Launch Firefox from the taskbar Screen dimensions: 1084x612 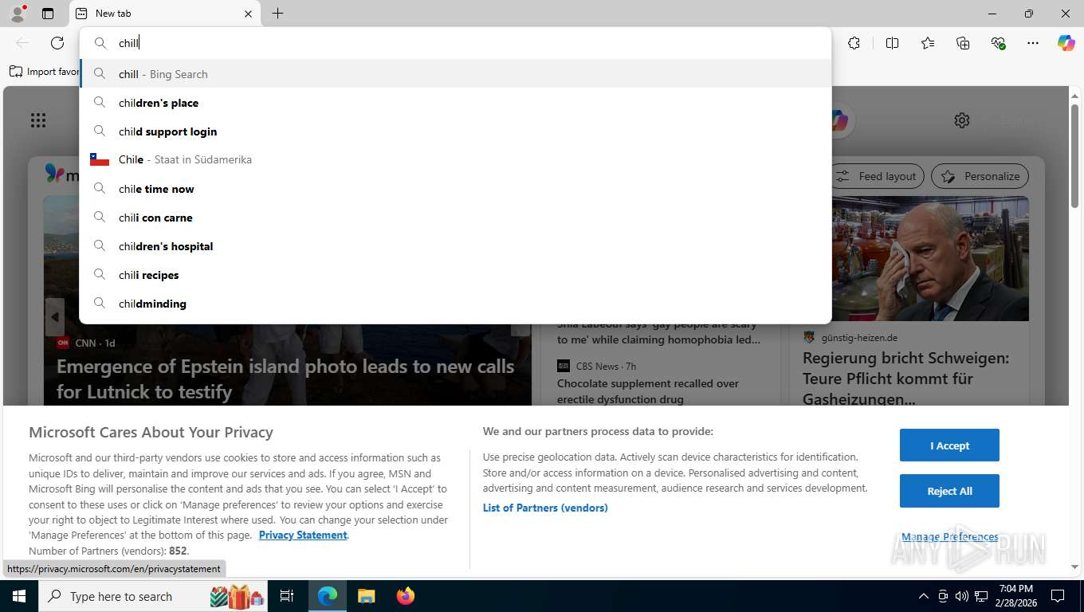coord(405,596)
